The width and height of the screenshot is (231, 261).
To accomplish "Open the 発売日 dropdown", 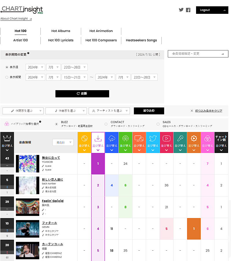I will click(x=63, y=142).
